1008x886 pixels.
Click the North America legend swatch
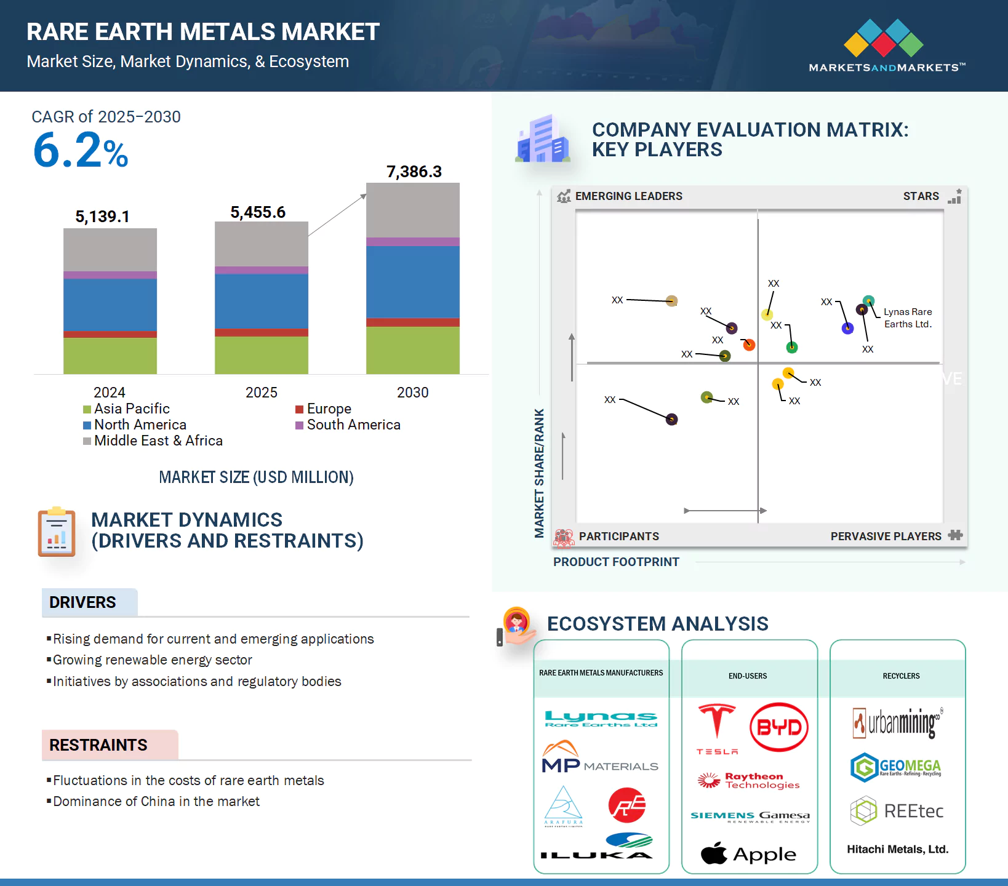click(87, 425)
